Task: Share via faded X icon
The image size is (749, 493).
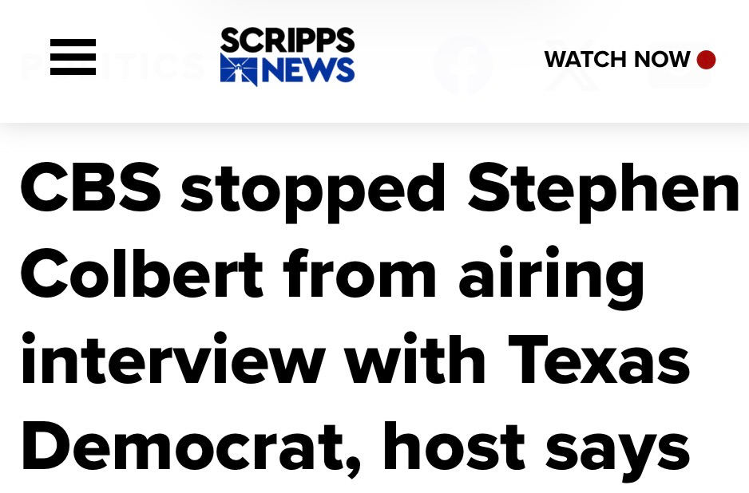Action: pos(573,65)
